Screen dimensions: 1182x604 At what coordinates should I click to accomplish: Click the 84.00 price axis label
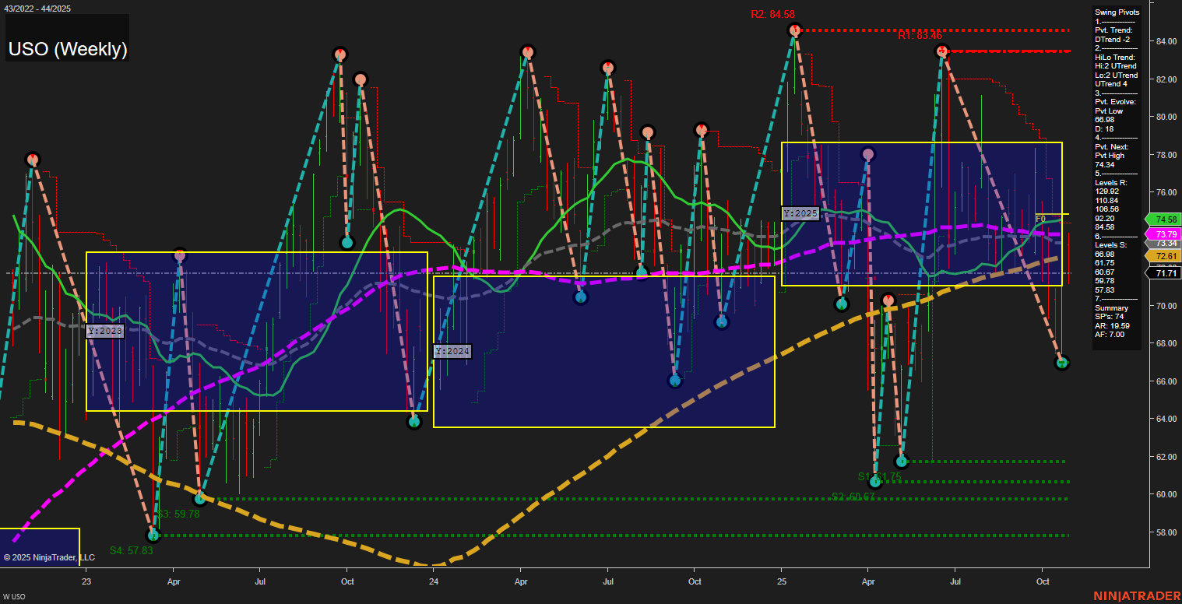(1166, 41)
